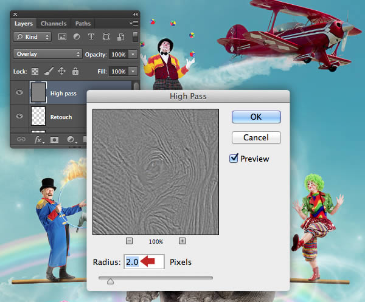Click the link layers icon

[21, 139]
